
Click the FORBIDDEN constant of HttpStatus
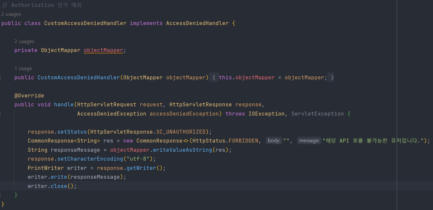click(243, 141)
